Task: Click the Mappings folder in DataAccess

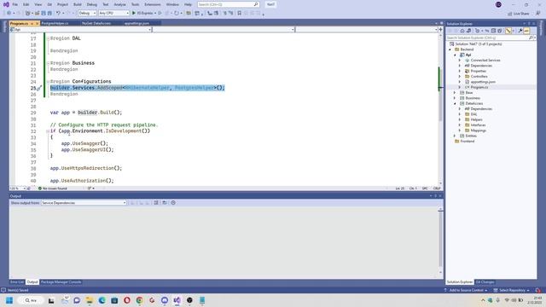Action: 478,130
